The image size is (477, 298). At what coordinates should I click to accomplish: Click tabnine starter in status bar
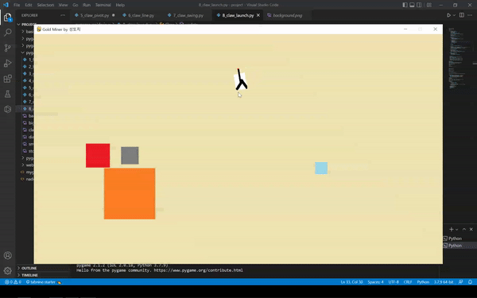[44, 282]
